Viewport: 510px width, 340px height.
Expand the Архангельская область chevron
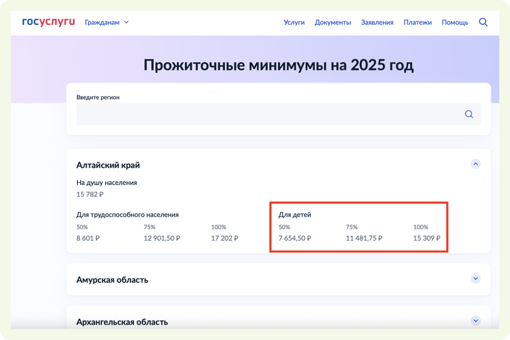475,321
